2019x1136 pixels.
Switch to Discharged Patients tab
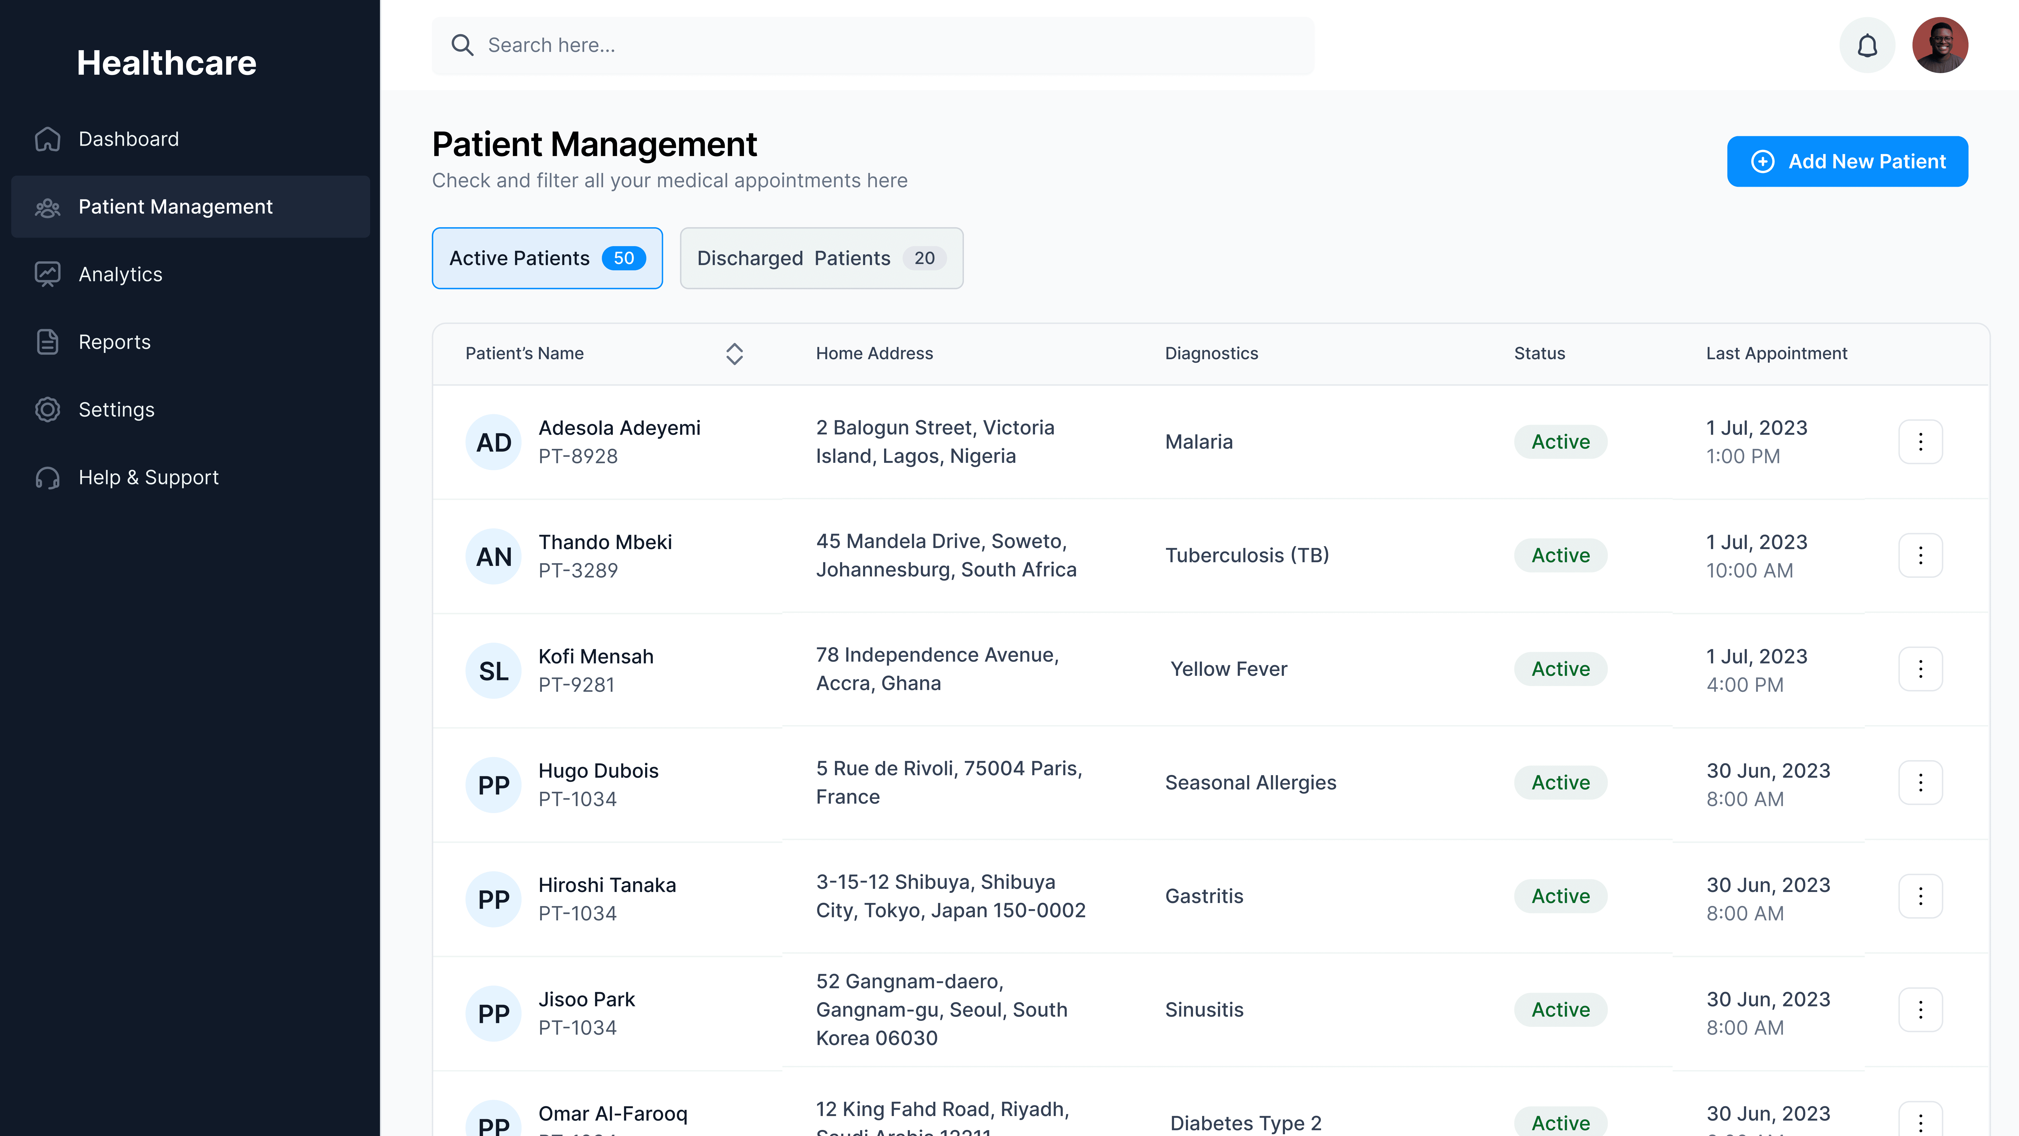(x=821, y=258)
